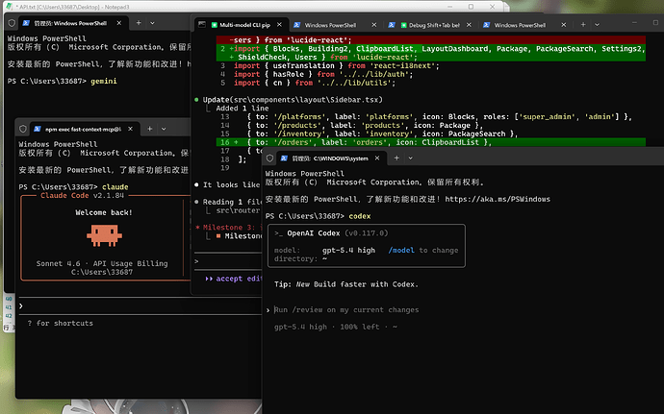Click the Notepad3 icon in the API.txt title bar
Viewport: 664px width, 414px height.
pos(9,7)
